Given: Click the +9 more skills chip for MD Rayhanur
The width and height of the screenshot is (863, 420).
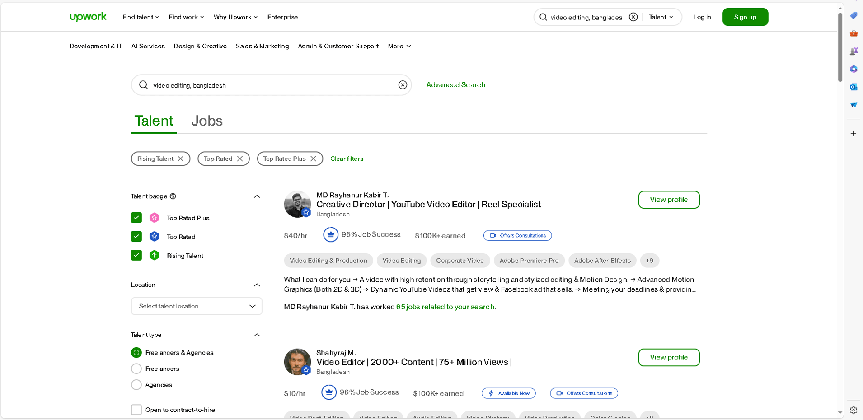Looking at the screenshot, I should pos(650,261).
